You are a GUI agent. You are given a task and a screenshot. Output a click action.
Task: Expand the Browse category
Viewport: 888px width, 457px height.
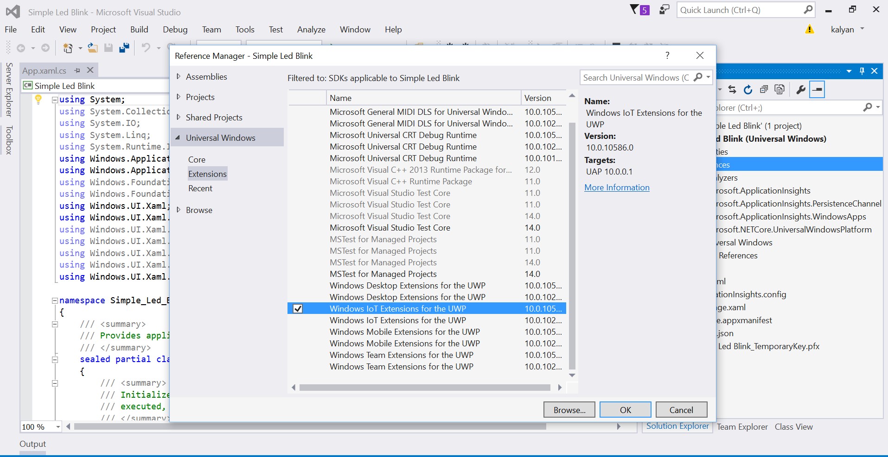179,210
